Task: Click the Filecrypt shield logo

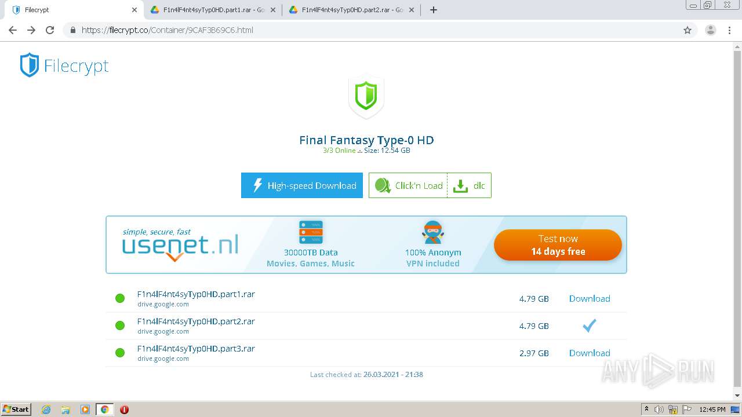Action: pyautogui.click(x=29, y=65)
